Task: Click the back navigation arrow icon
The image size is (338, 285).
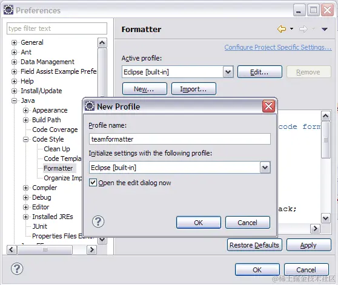Action: 282,29
